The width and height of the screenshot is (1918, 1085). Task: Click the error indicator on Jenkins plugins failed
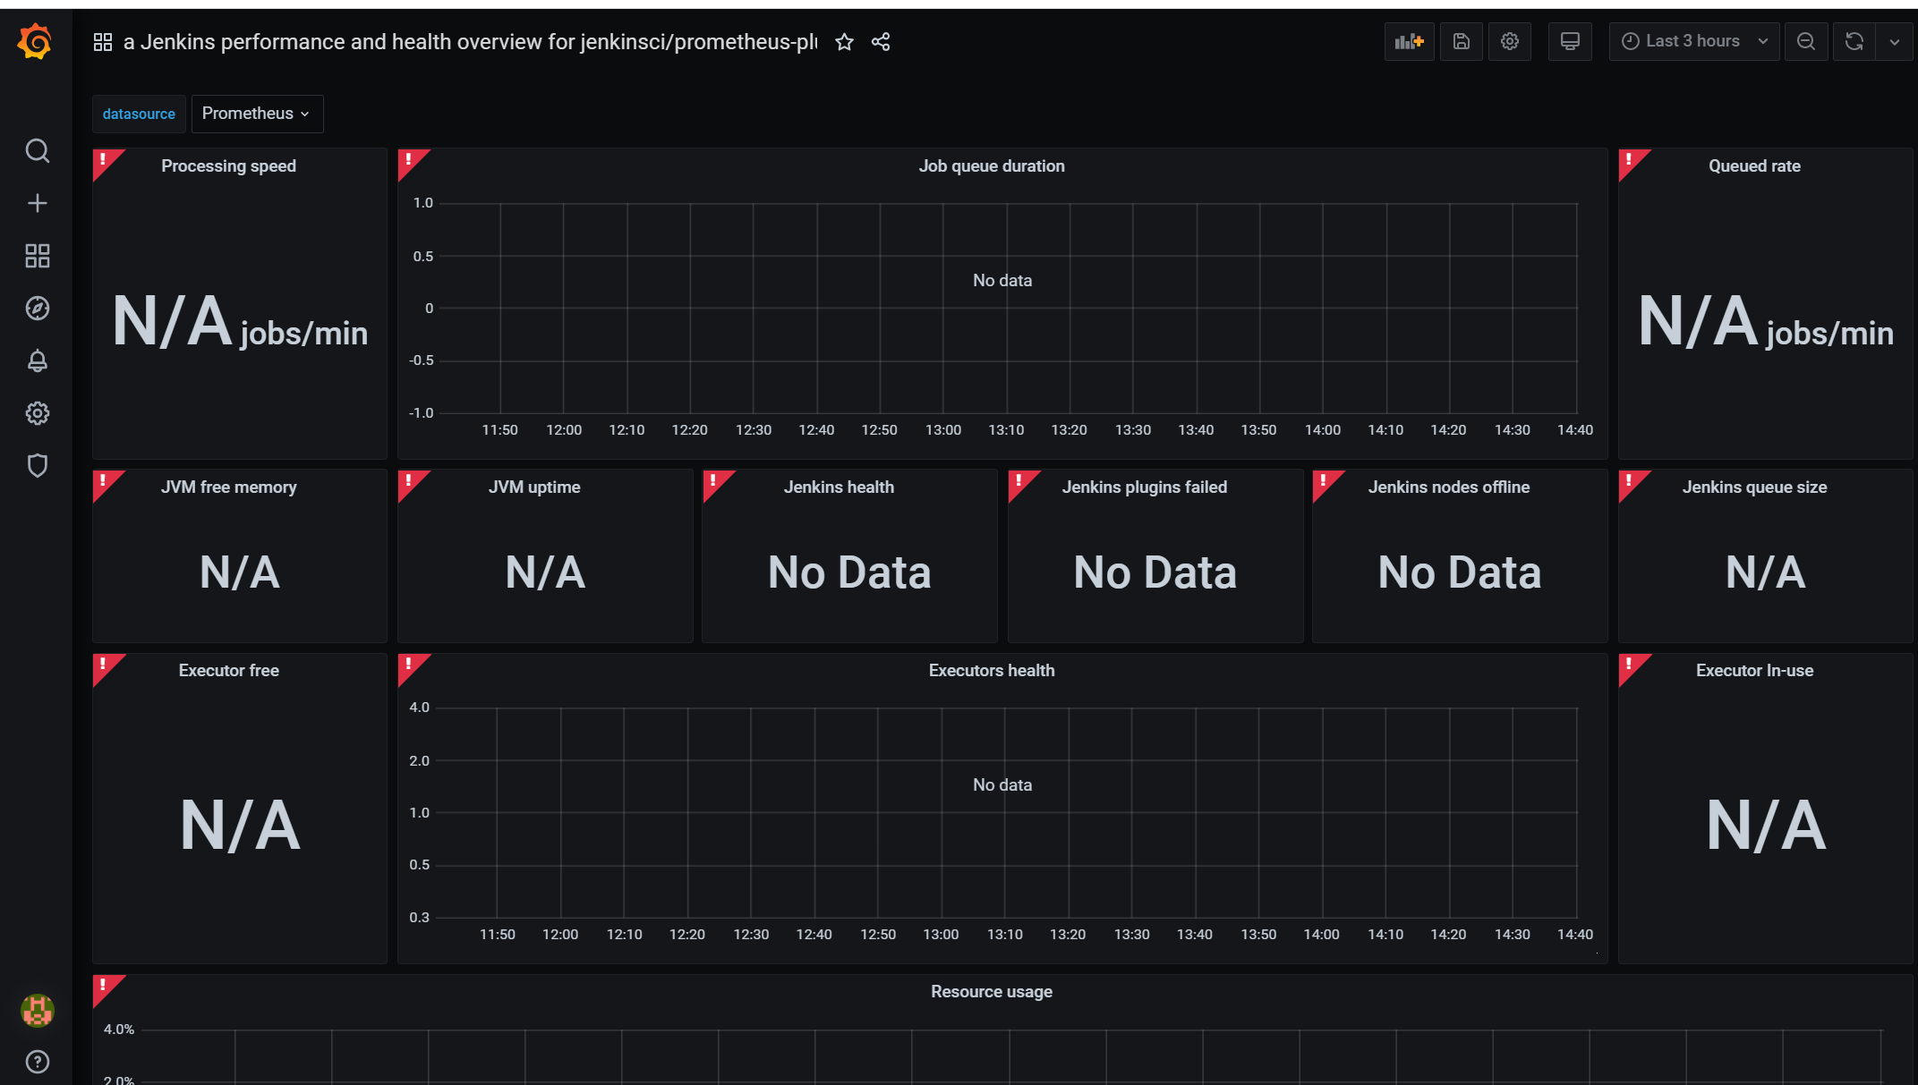point(1019,481)
